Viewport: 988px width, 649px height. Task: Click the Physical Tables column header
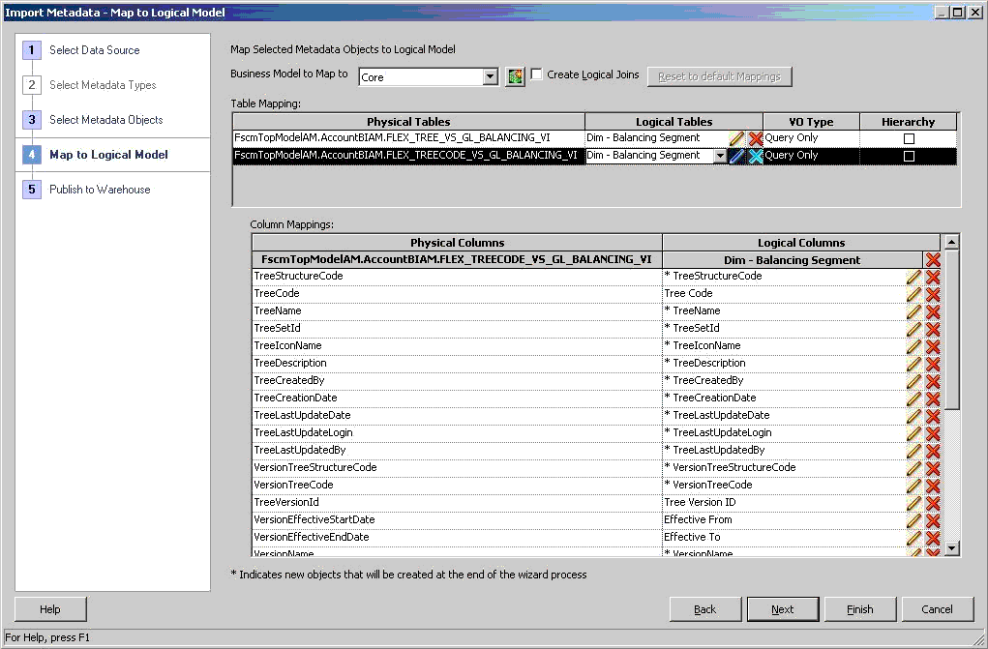(408, 122)
